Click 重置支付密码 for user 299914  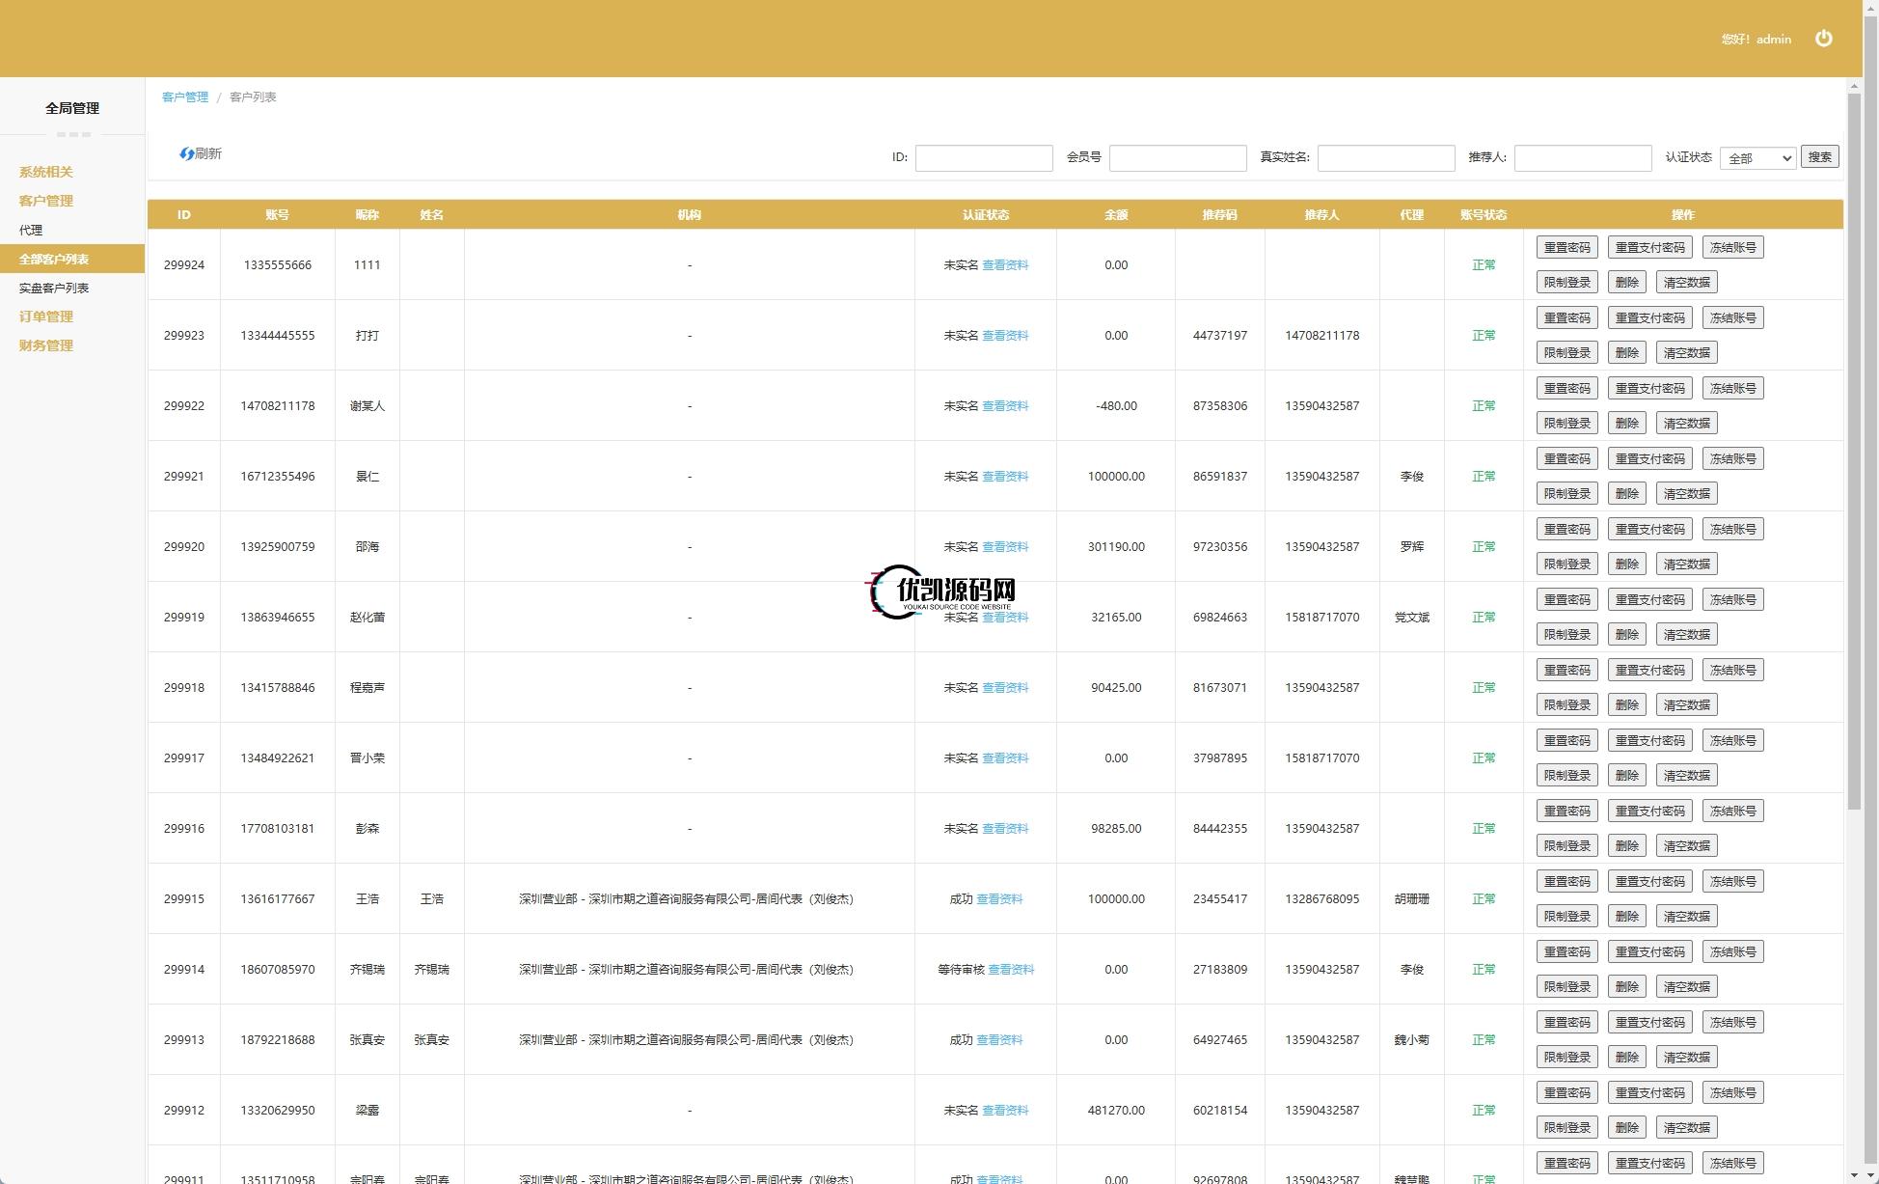(x=1649, y=952)
